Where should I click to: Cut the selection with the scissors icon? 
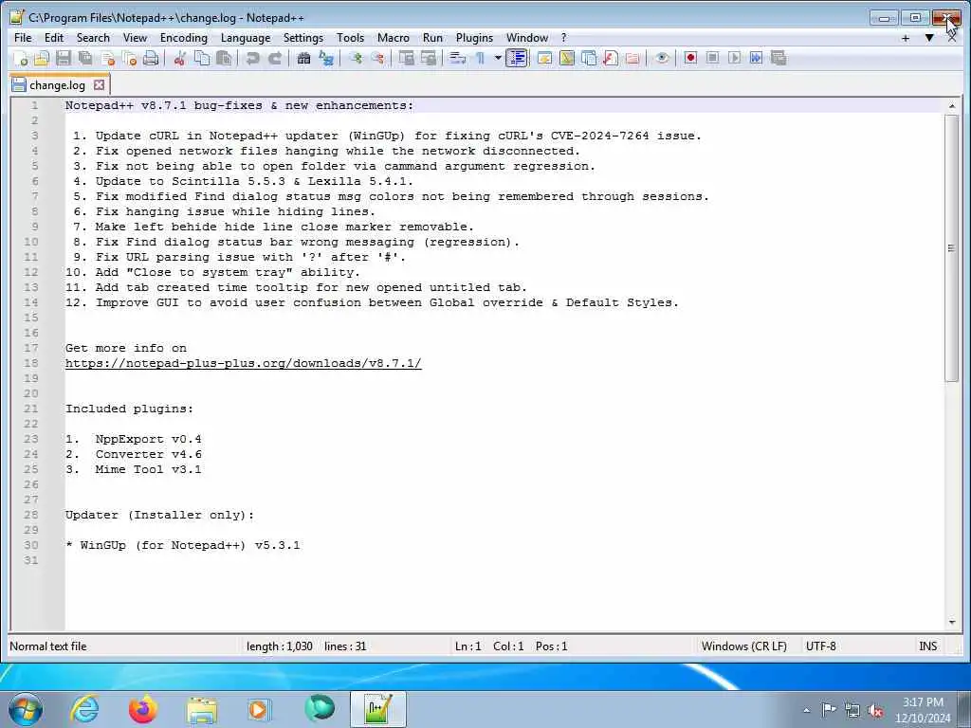click(x=179, y=58)
